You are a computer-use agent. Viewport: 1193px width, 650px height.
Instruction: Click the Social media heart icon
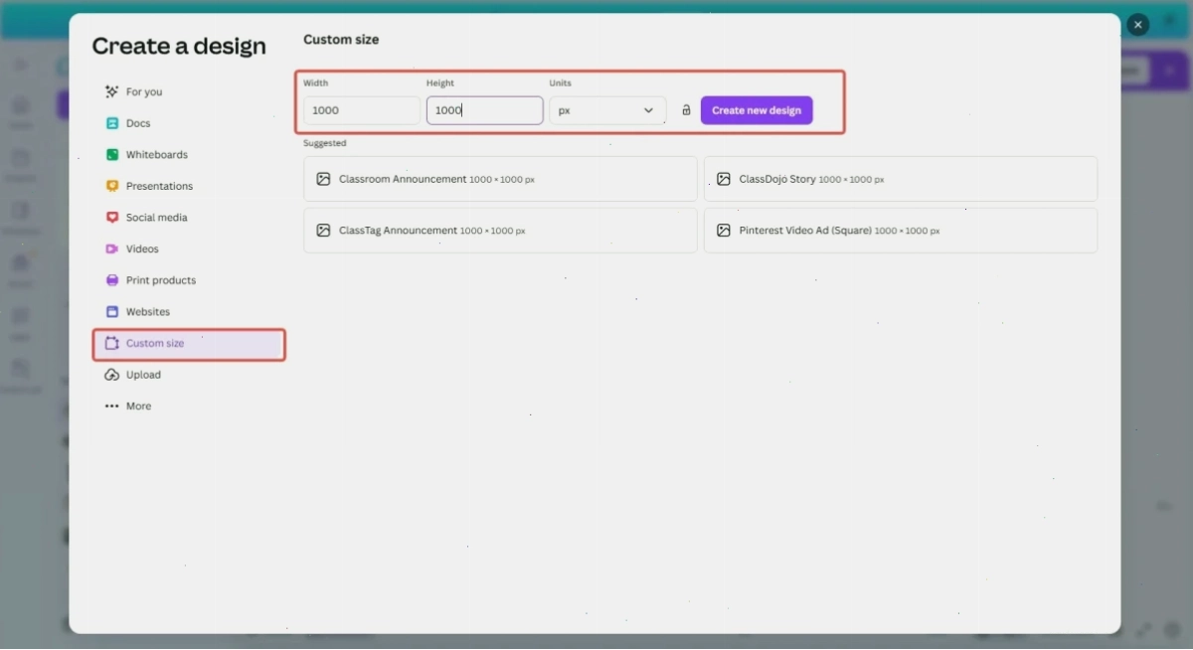(112, 218)
